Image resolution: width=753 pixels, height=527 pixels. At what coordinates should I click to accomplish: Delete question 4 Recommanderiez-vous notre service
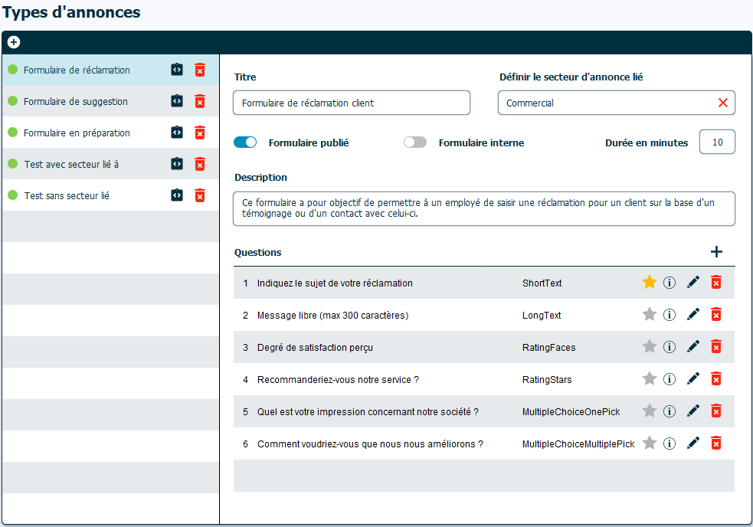pos(716,379)
